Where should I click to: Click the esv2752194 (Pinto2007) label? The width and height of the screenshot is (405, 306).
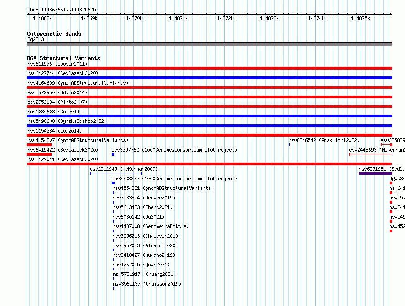pyautogui.click(x=57, y=102)
